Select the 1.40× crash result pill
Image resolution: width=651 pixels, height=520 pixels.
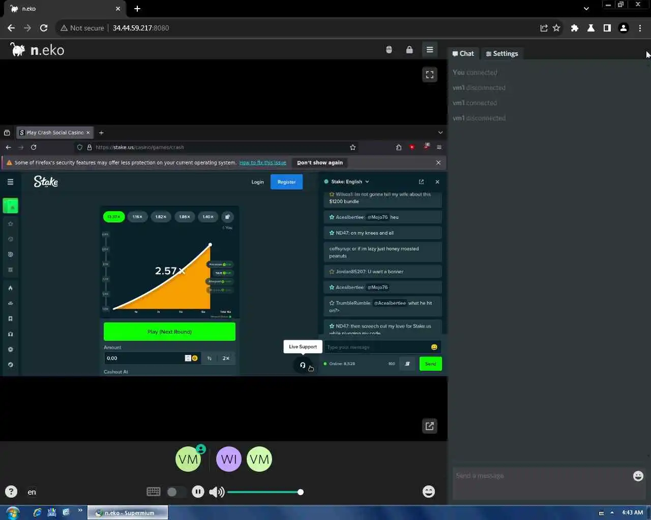(x=208, y=217)
